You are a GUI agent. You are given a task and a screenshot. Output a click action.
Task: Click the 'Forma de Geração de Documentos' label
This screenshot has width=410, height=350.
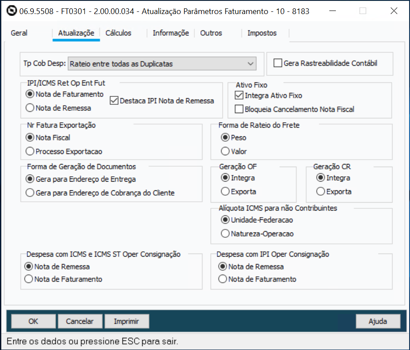tap(82, 167)
